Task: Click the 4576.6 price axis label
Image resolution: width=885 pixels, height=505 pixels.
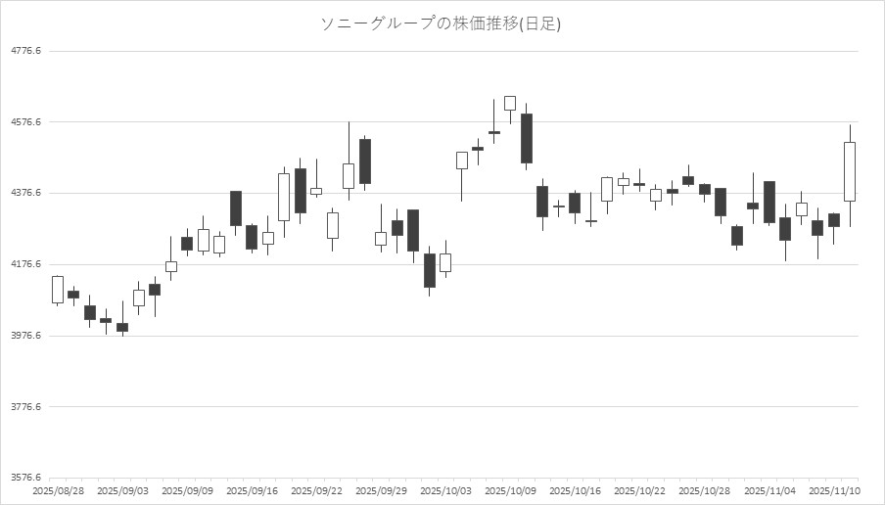Action: click(25, 122)
